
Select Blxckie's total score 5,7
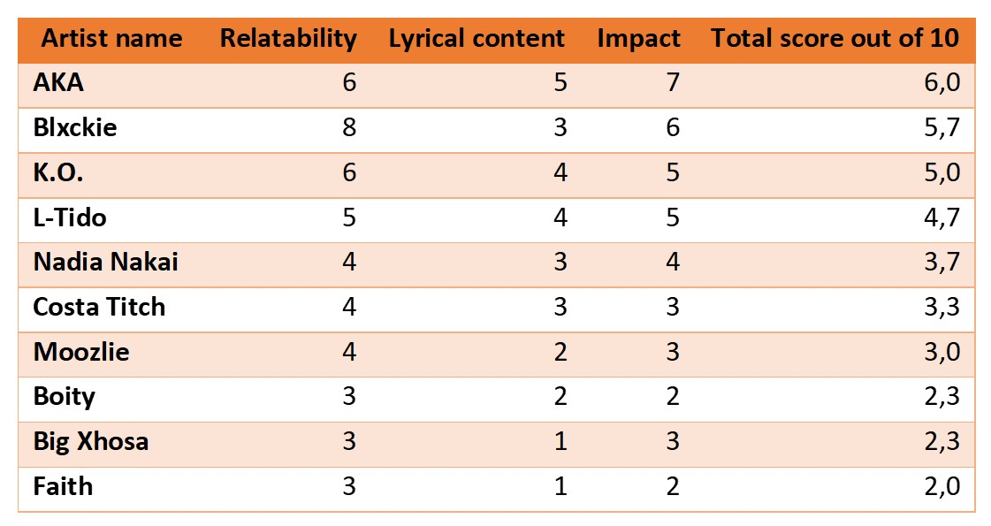pos(941,127)
